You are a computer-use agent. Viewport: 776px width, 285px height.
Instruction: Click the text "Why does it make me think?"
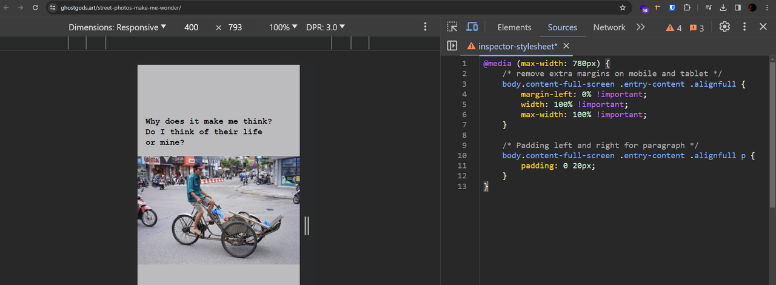point(209,121)
